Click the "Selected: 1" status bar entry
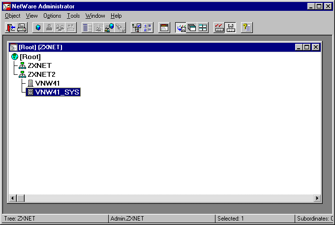 231,219
